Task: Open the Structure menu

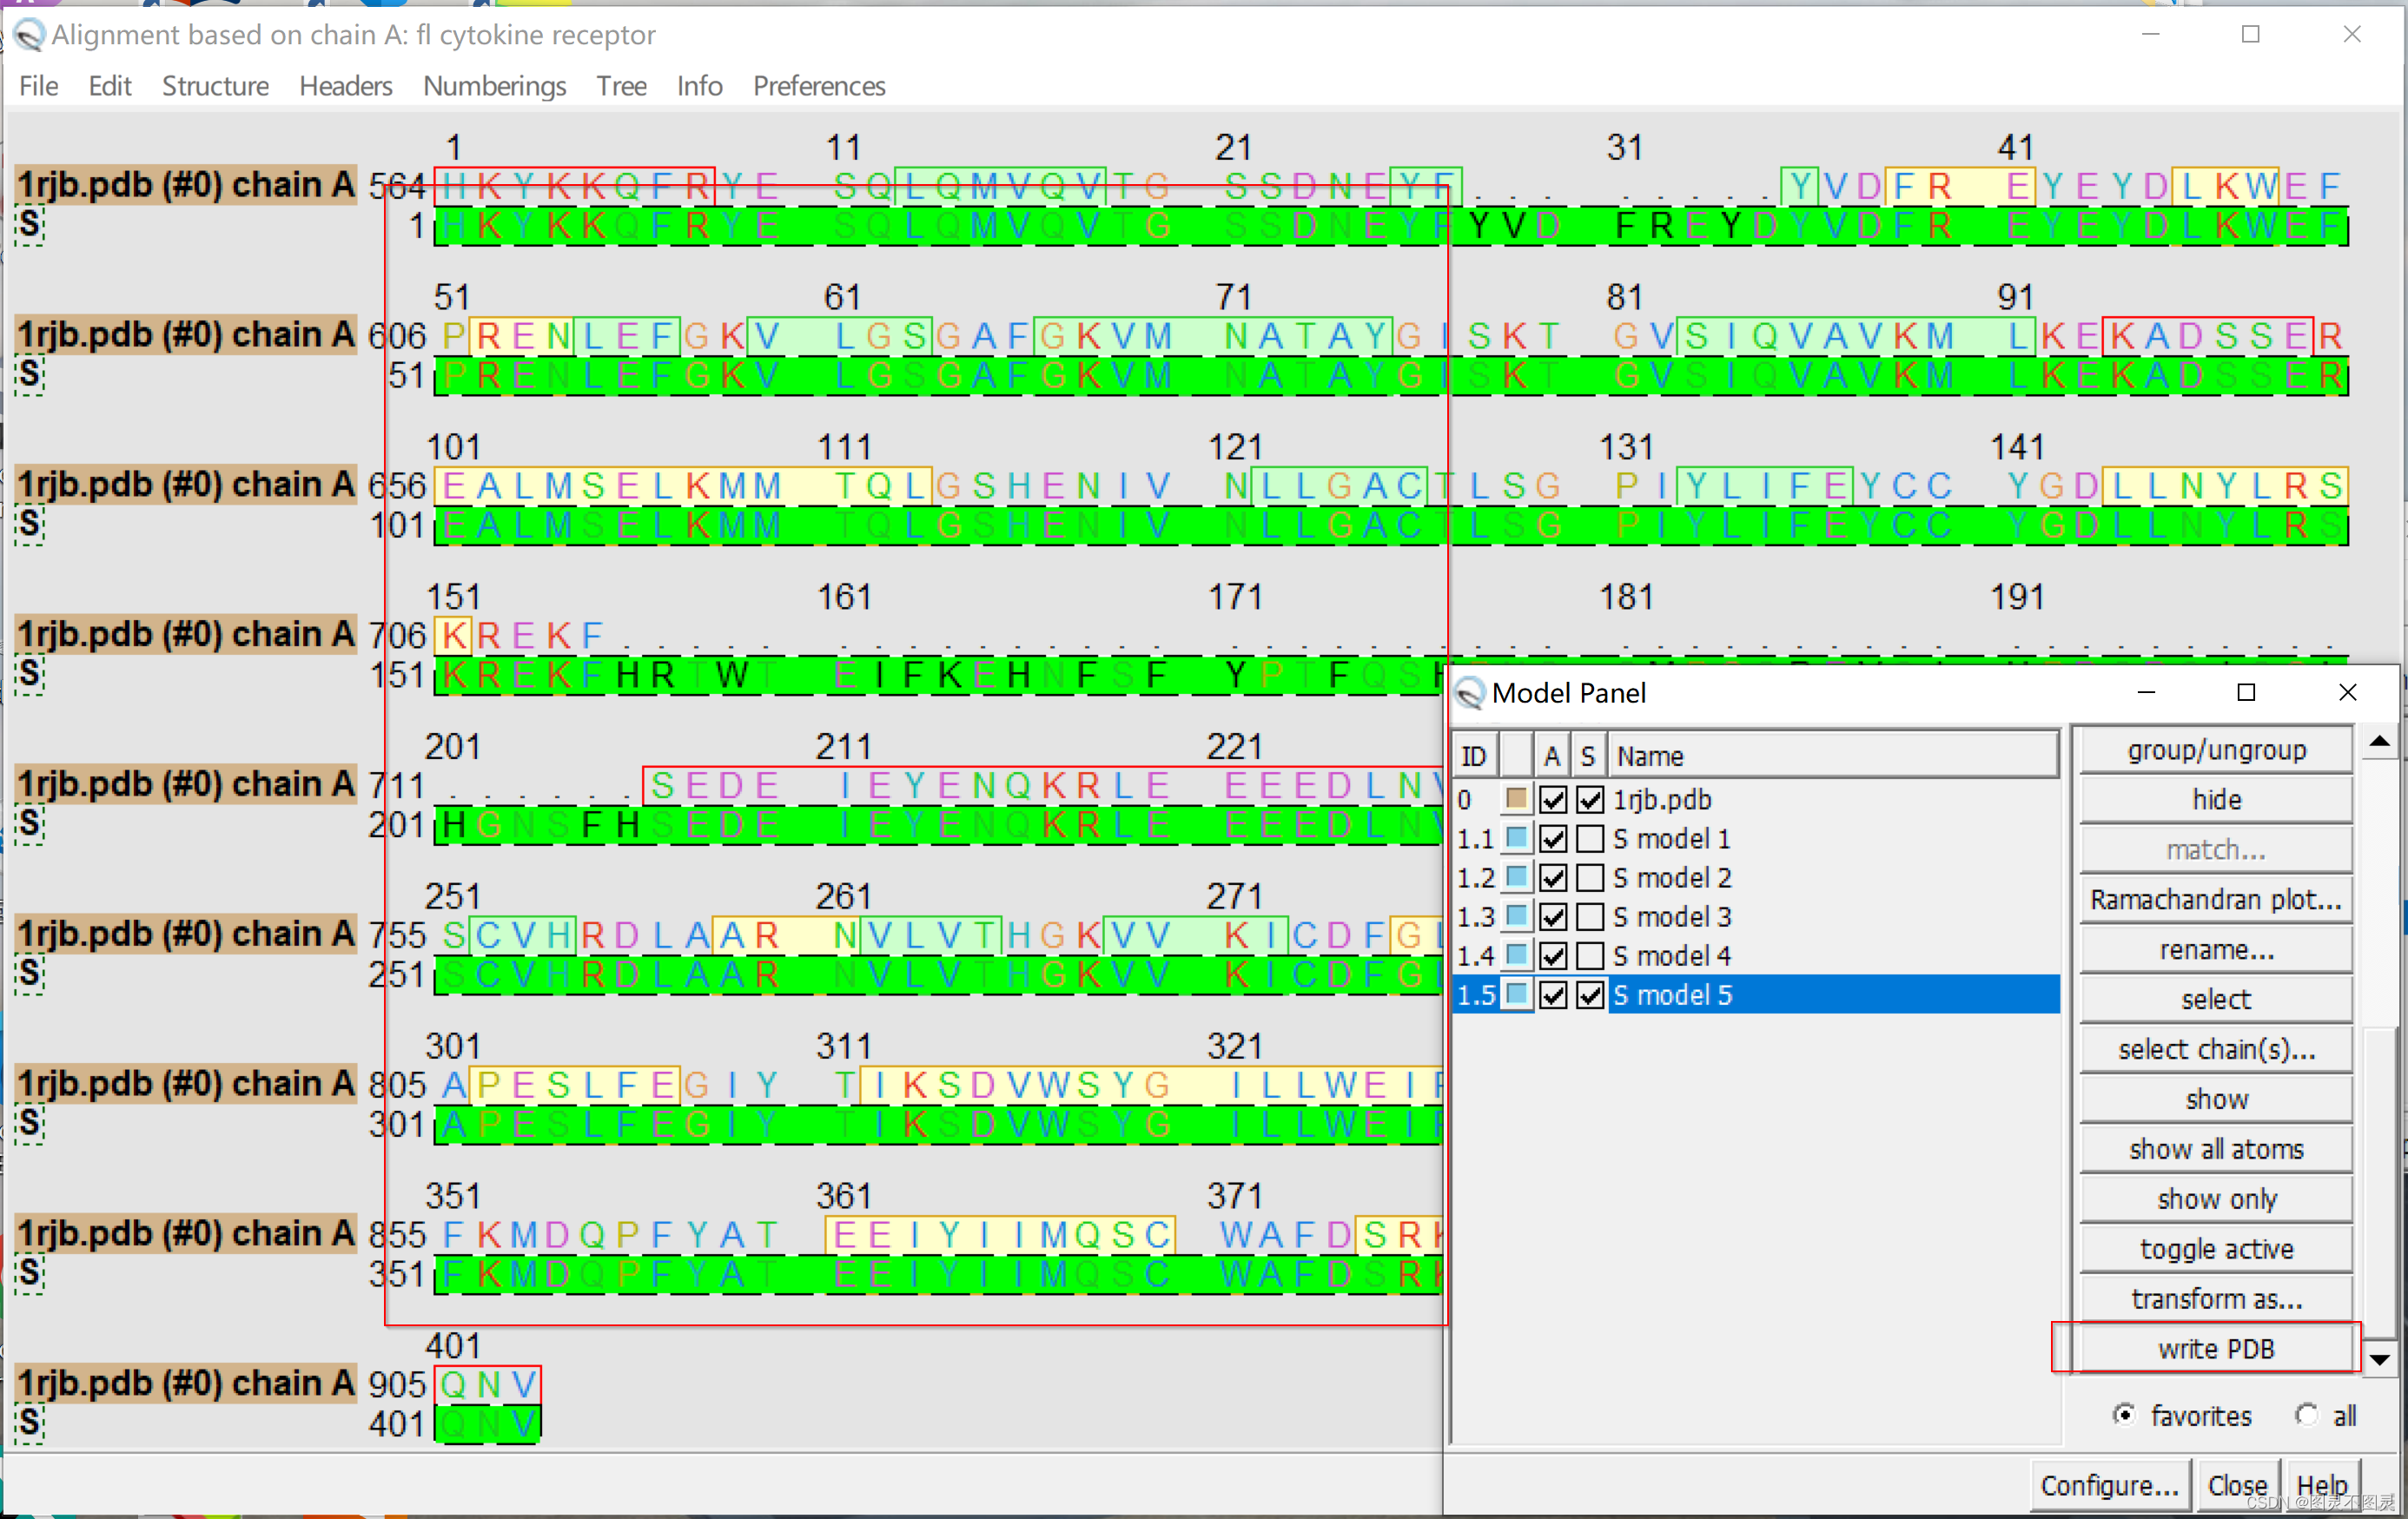Action: coord(215,86)
